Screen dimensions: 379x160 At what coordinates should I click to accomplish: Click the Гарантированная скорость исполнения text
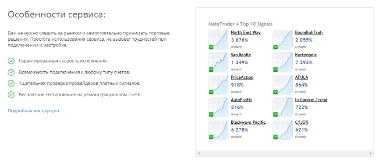[x=64, y=61]
